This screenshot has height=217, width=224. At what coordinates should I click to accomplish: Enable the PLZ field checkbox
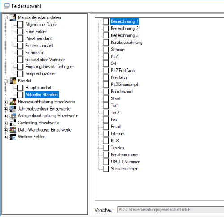106,56
